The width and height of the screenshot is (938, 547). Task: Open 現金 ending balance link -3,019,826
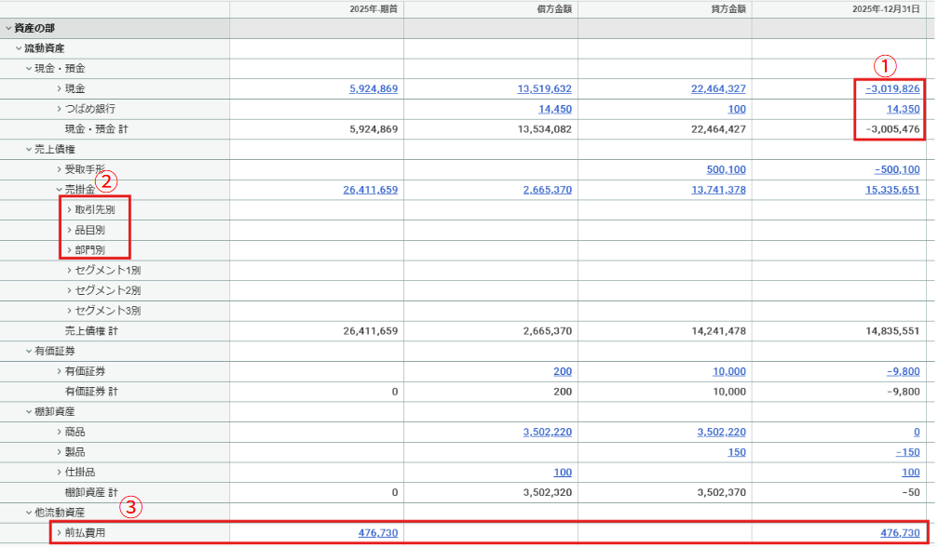click(x=892, y=89)
